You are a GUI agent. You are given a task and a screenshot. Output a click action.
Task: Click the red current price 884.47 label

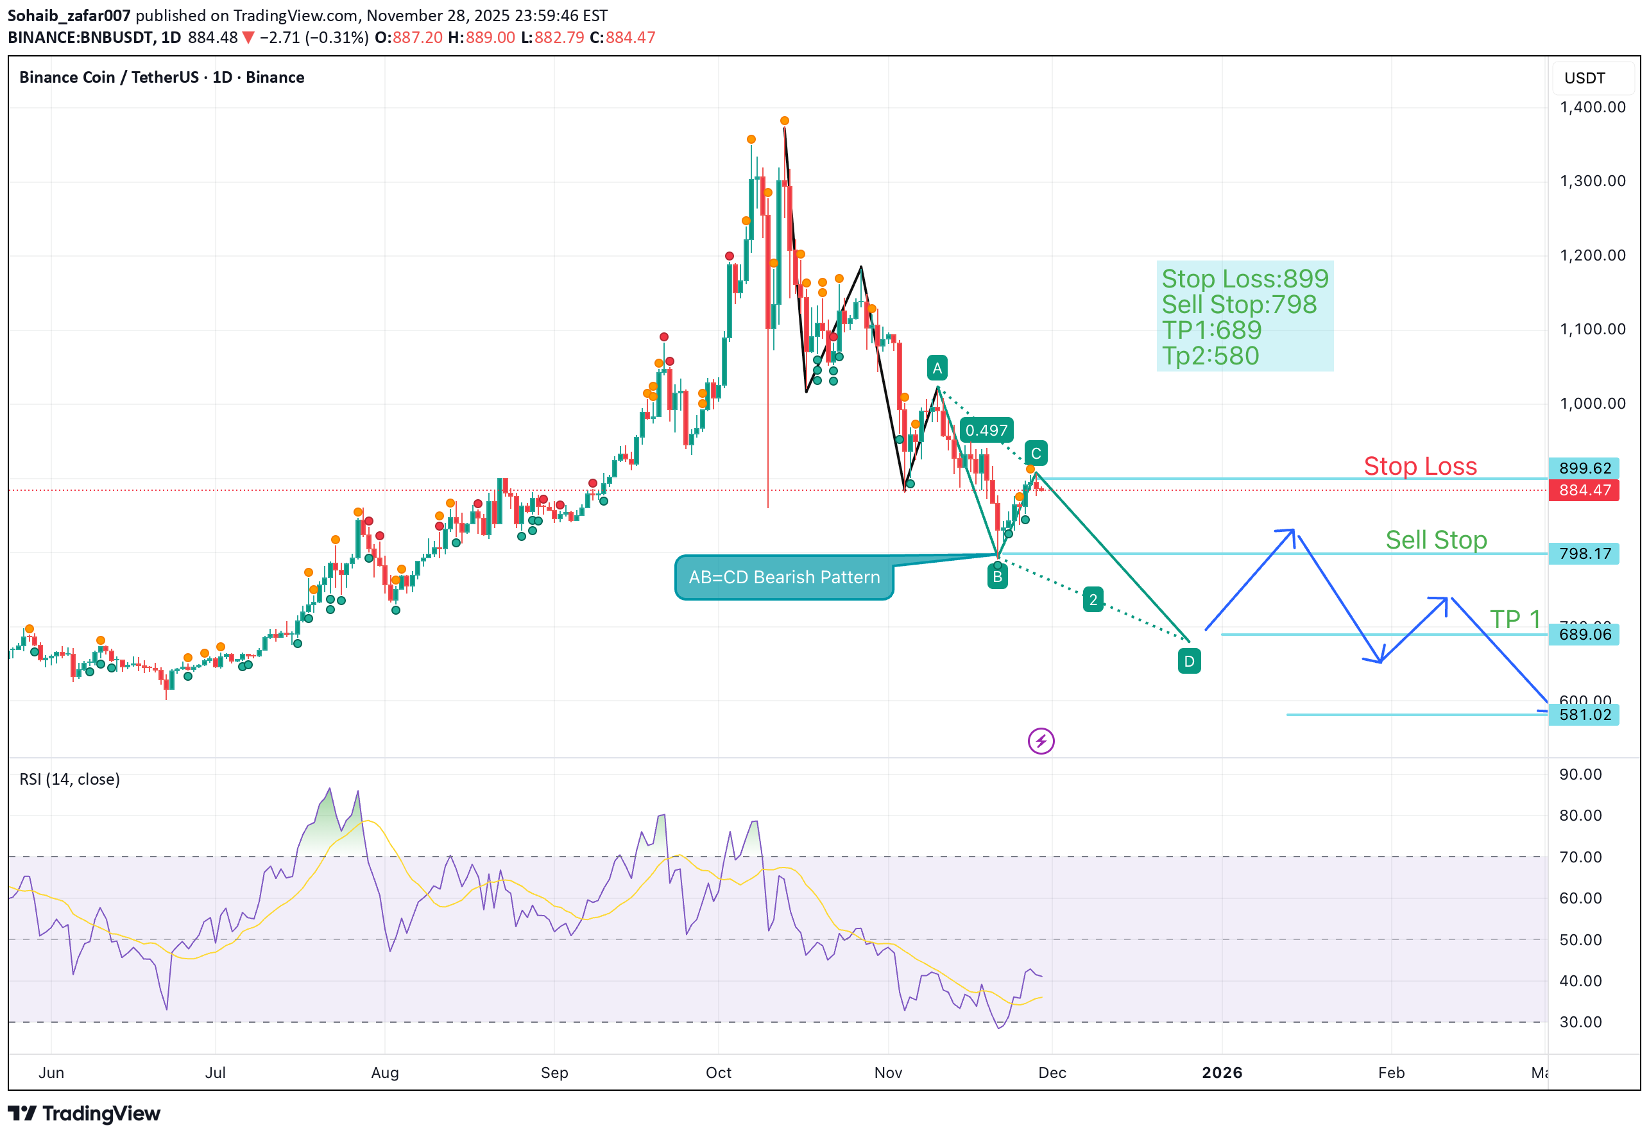pyautogui.click(x=1584, y=490)
